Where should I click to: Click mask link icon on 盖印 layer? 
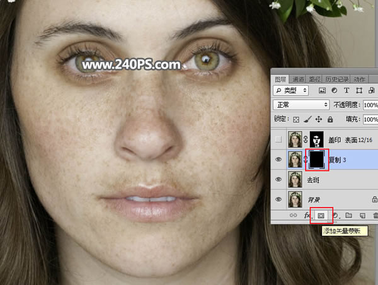(306, 139)
